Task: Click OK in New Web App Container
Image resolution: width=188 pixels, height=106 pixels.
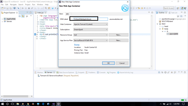Action: click(x=108, y=63)
